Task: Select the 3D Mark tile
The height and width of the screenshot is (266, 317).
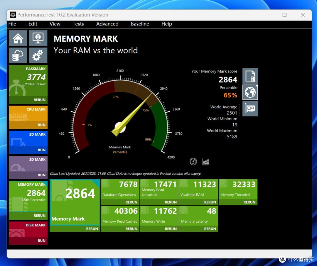Action: click(x=28, y=163)
